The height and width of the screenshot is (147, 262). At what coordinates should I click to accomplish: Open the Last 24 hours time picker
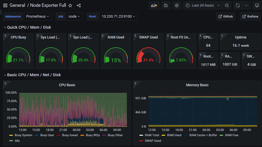(x=203, y=5)
